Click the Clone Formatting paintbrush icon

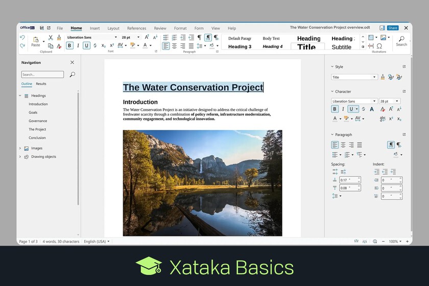(x=59, y=37)
